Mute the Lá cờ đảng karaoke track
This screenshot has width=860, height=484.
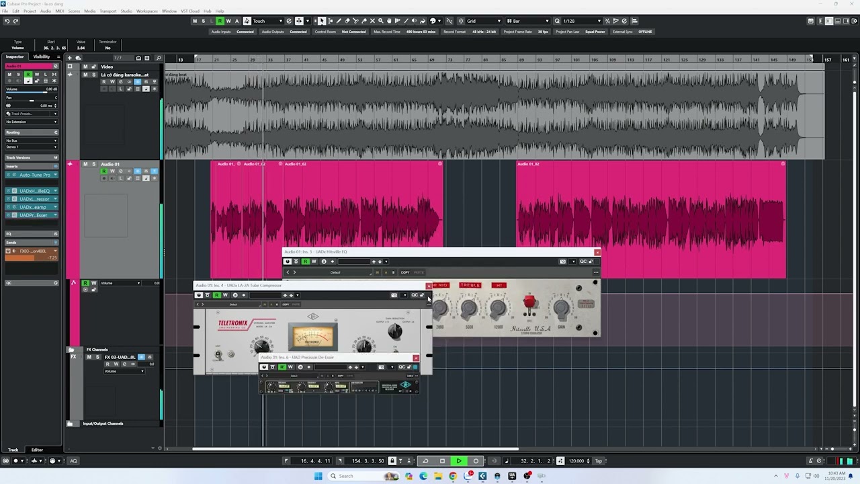(85, 75)
